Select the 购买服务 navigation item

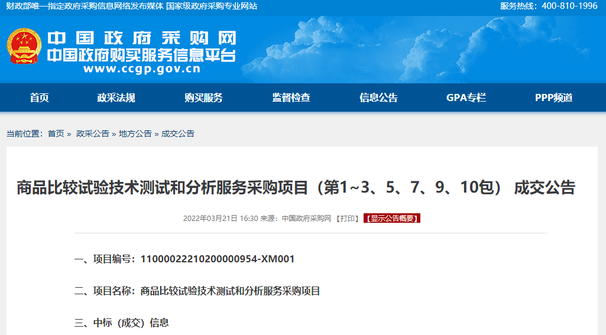click(x=203, y=98)
